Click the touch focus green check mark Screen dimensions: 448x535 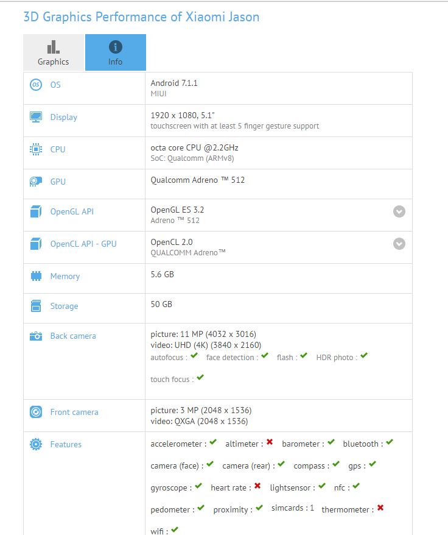200,377
